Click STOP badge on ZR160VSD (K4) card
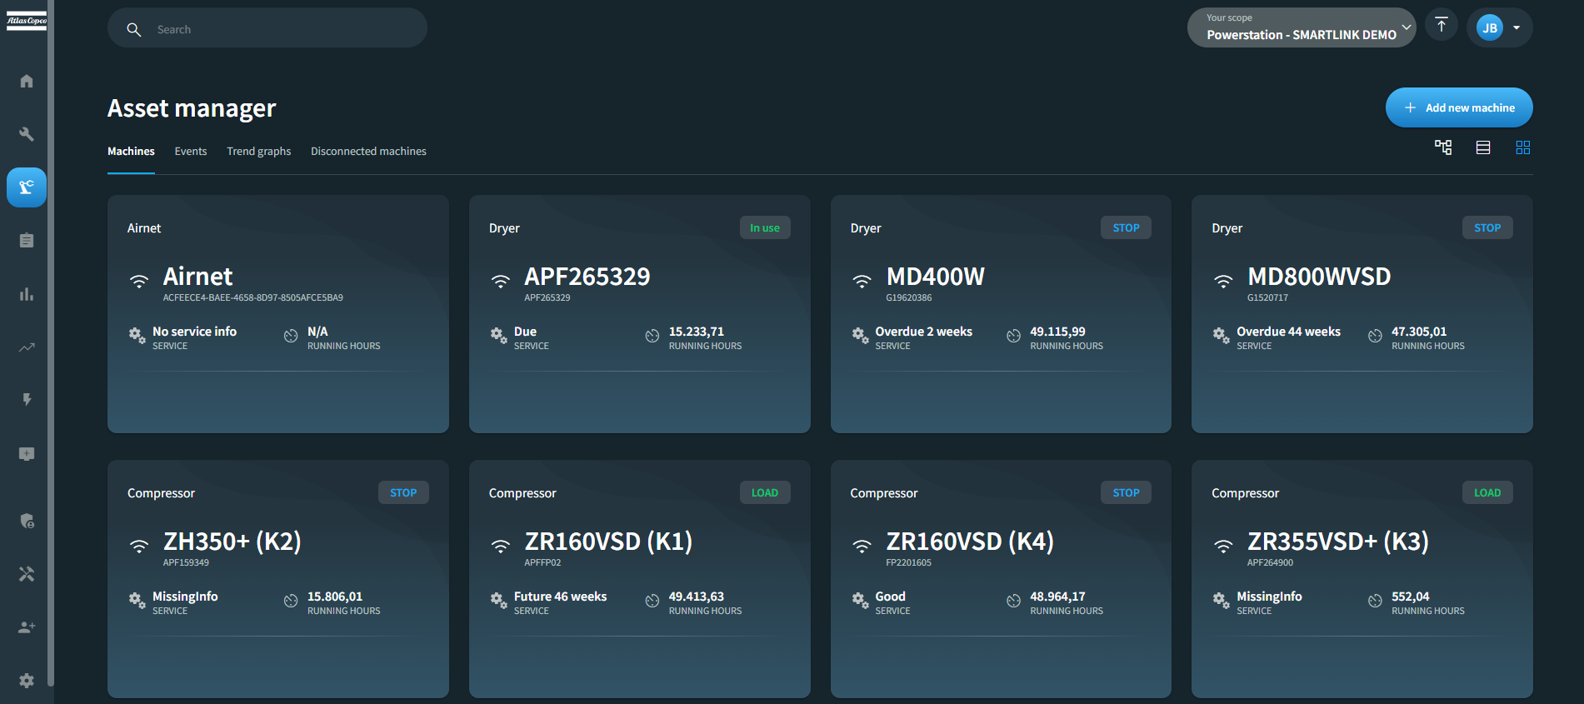The width and height of the screenshot is (1584, 704). coord(1126,492)
